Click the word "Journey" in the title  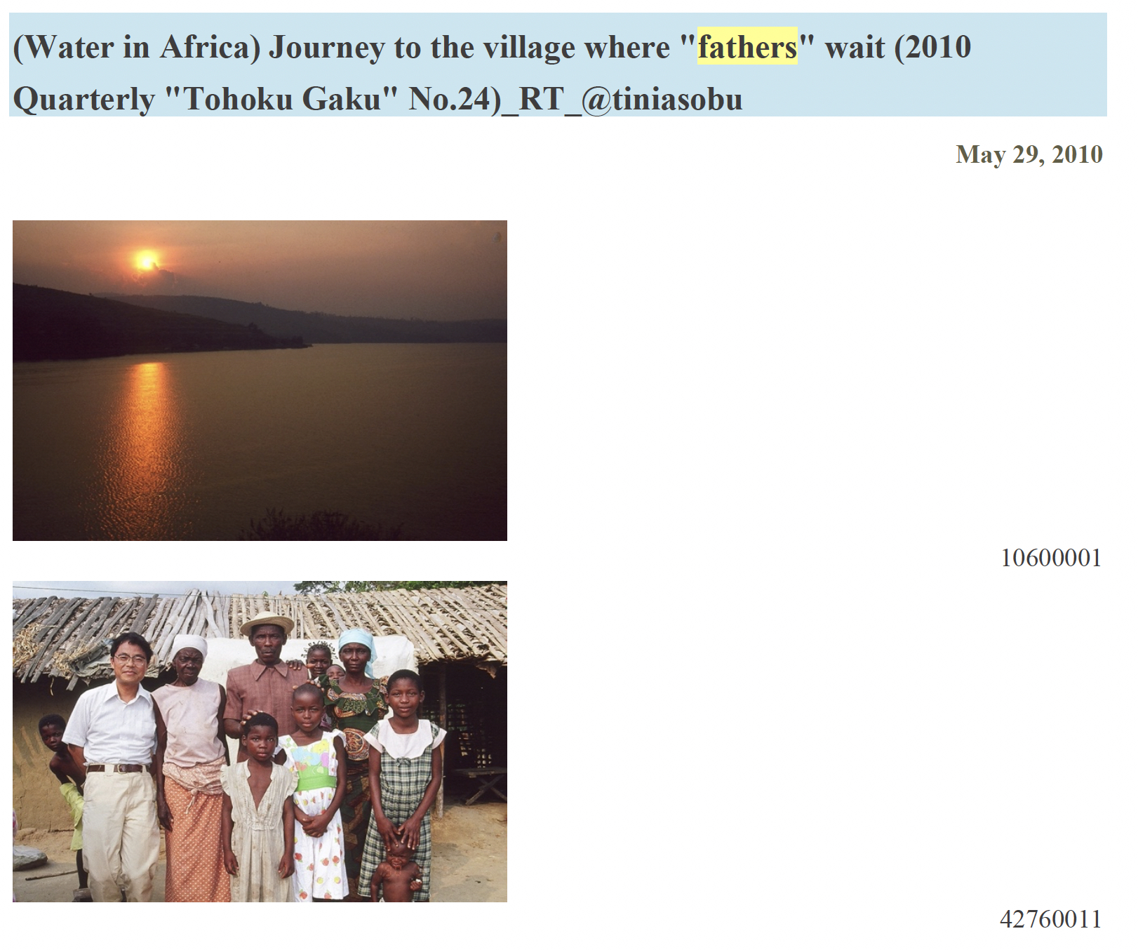point(326,48)
